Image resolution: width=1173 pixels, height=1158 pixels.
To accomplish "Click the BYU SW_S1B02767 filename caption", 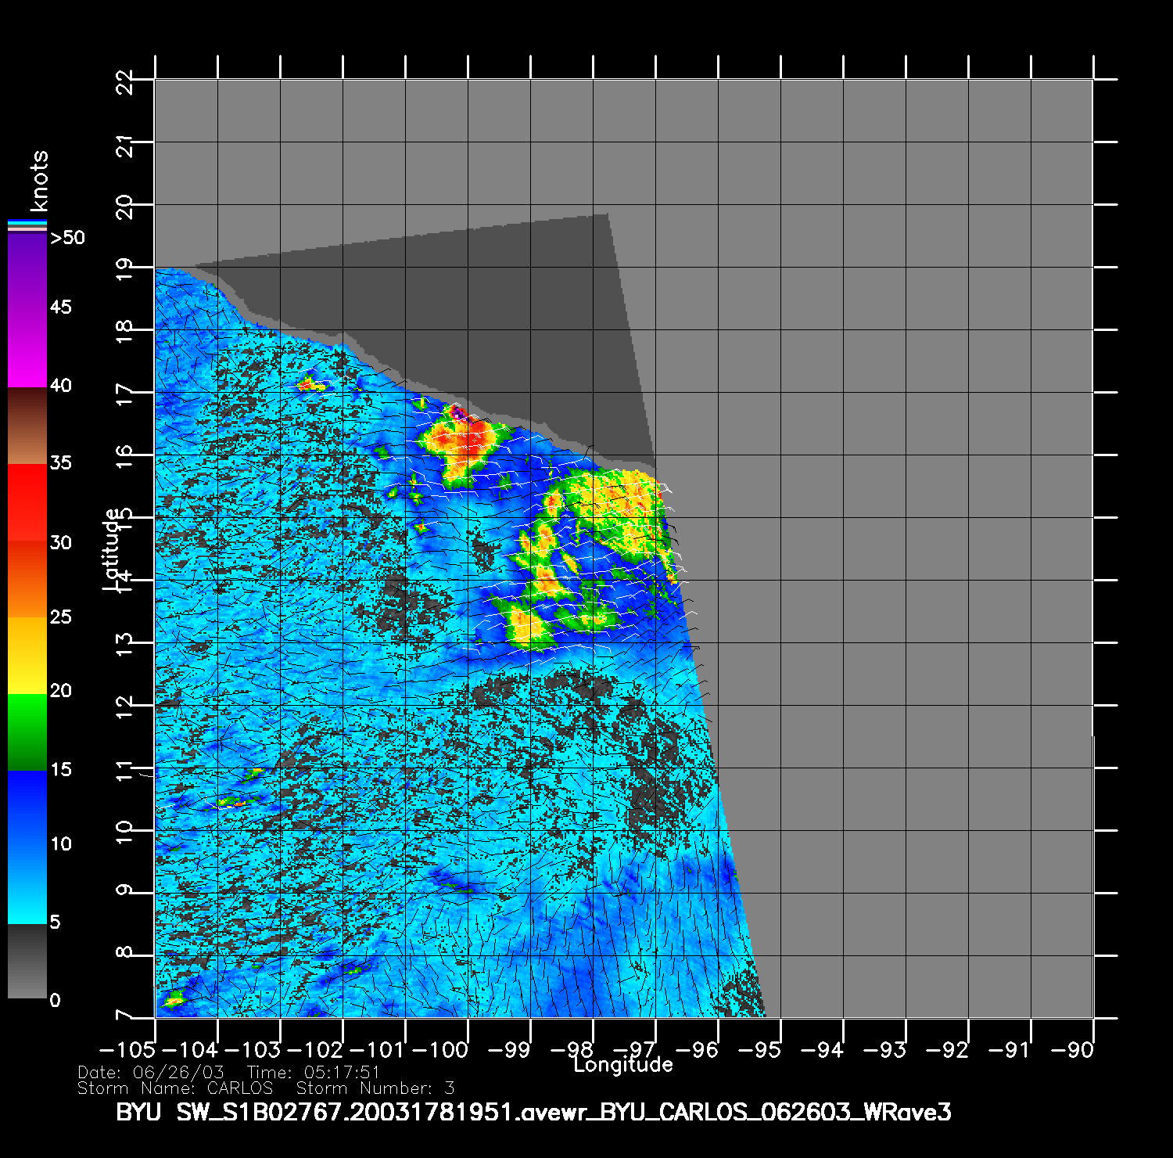I will click(x=533, y=1112).
